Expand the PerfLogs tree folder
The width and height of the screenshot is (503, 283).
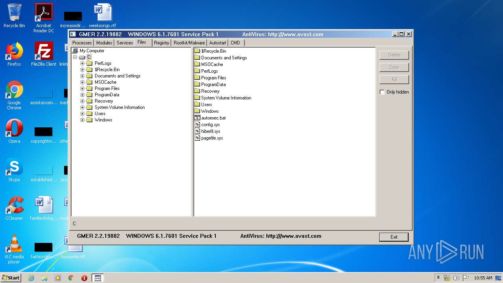[x=83, y=63]
